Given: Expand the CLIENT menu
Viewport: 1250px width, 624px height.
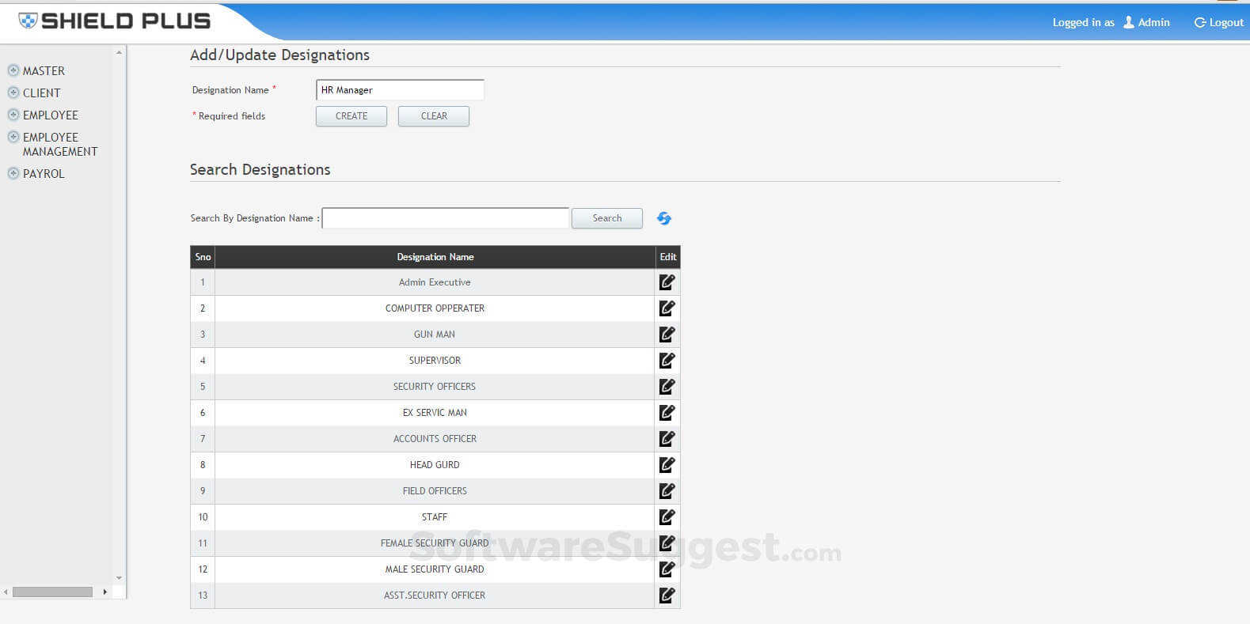Looking at the screenshot, I should [x=13, y=93].
